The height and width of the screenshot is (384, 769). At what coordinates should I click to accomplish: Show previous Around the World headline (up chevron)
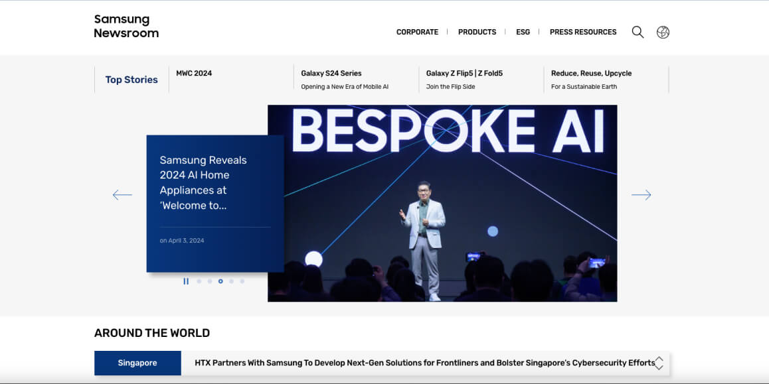pyautogui.click(x=659, y=359)
